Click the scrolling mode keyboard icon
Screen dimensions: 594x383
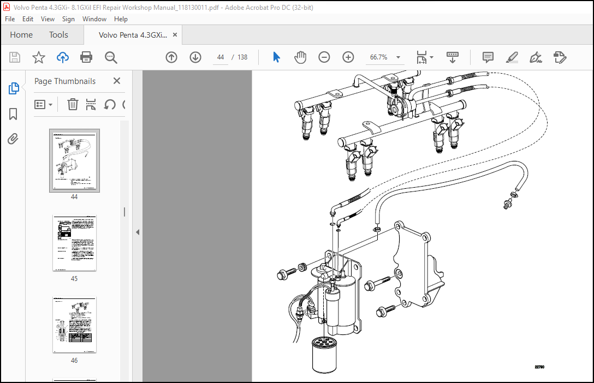[x=452, y=57]
